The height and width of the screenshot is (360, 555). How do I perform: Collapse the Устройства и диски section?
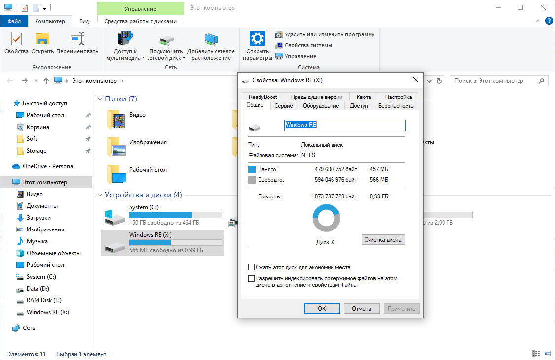pos(100,195)
